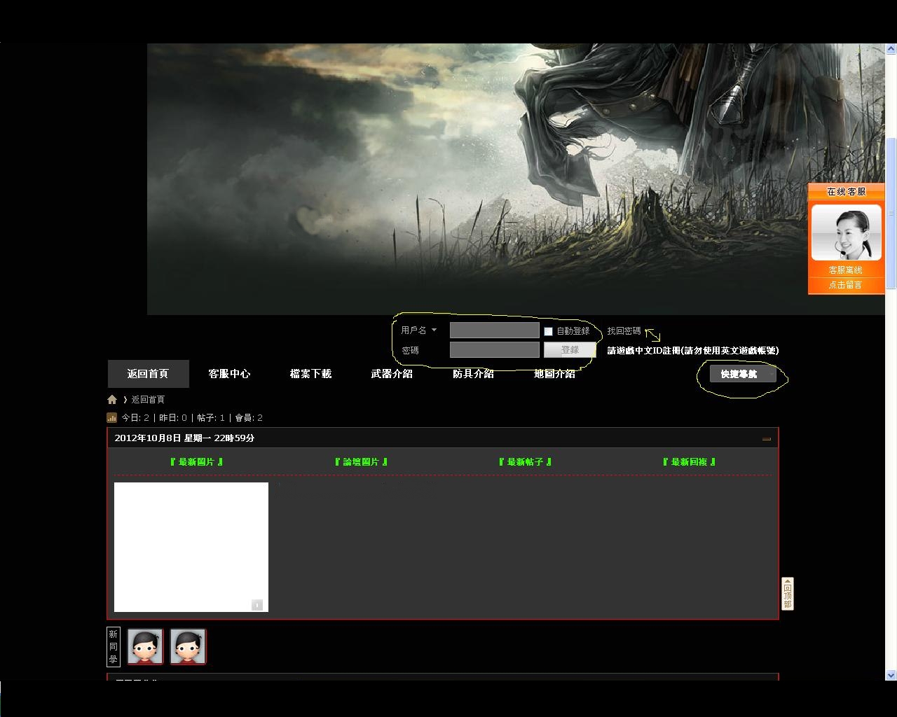897x717 pixels.
Task: Click the home icon in breadcrumb
Action: 112,400
